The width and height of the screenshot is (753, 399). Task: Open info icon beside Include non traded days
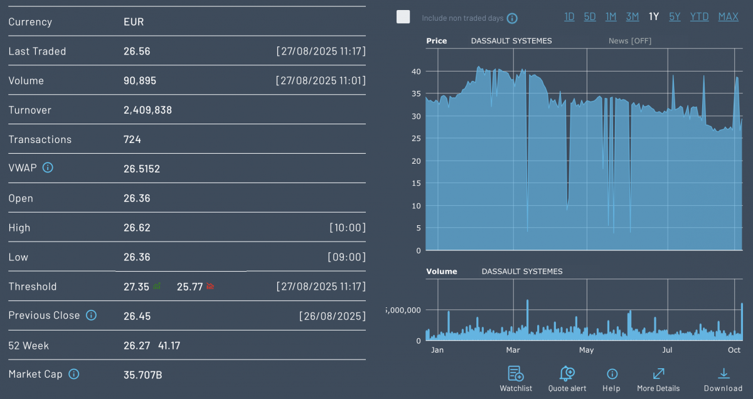(x=512, y=18)
